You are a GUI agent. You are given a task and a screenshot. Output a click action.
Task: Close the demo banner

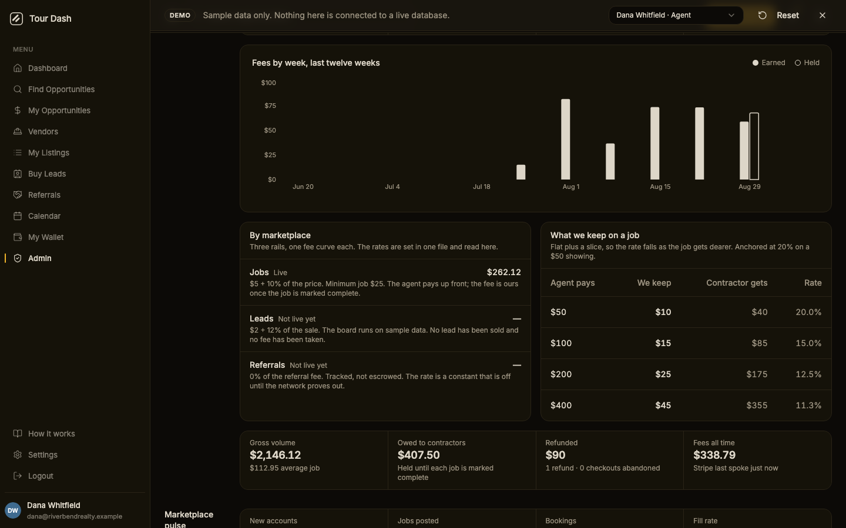point(822,15)
